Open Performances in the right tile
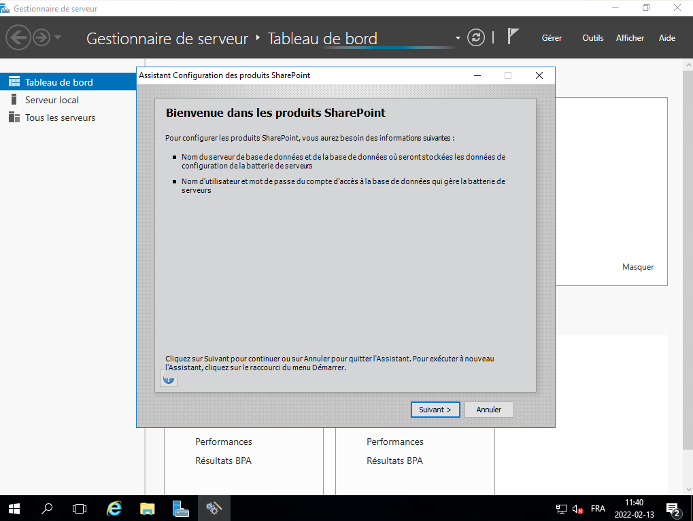This screenshot has width=693, height=521. pos(394,442)
